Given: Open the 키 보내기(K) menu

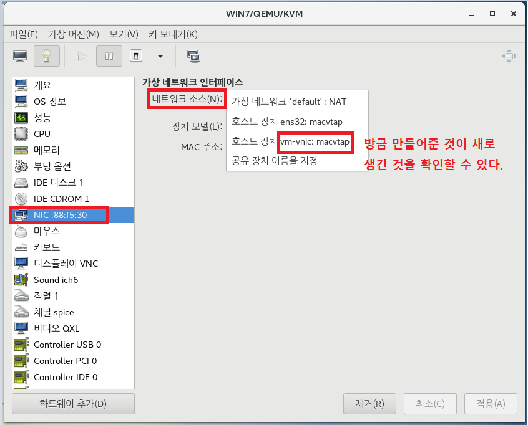Looking at the screenshot, I should (173, 34).
